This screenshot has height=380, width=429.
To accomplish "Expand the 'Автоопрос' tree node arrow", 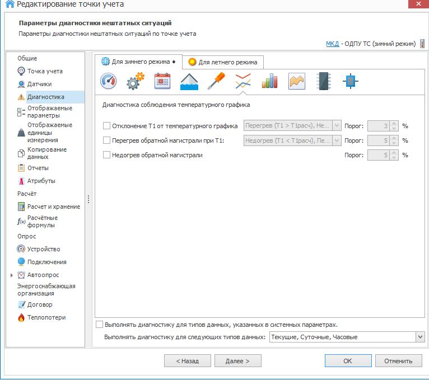I will click(x=12, y=275).
